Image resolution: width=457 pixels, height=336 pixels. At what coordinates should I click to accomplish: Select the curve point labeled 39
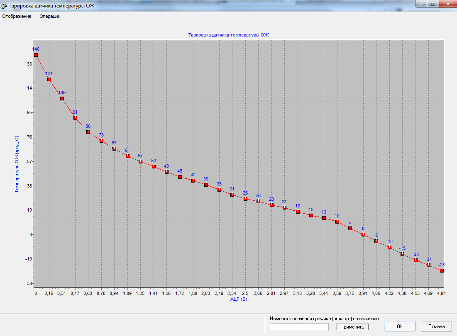click(x=206, y=185)
